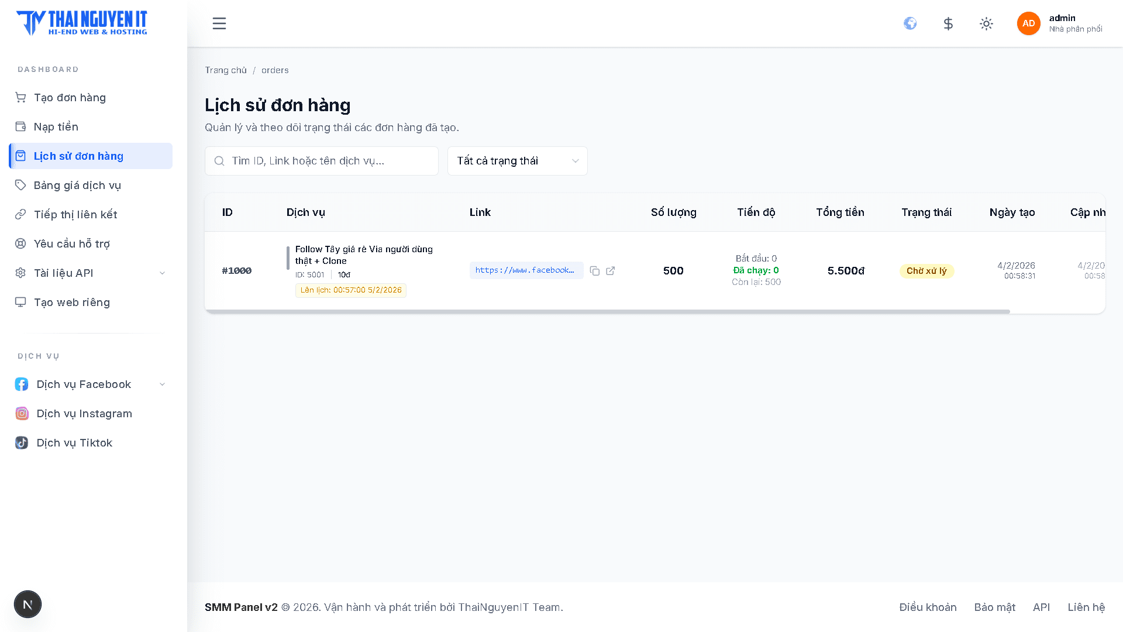1123x632 pixels.
Task: Go to Trang chủ breadcrumb
Action: 226,70
